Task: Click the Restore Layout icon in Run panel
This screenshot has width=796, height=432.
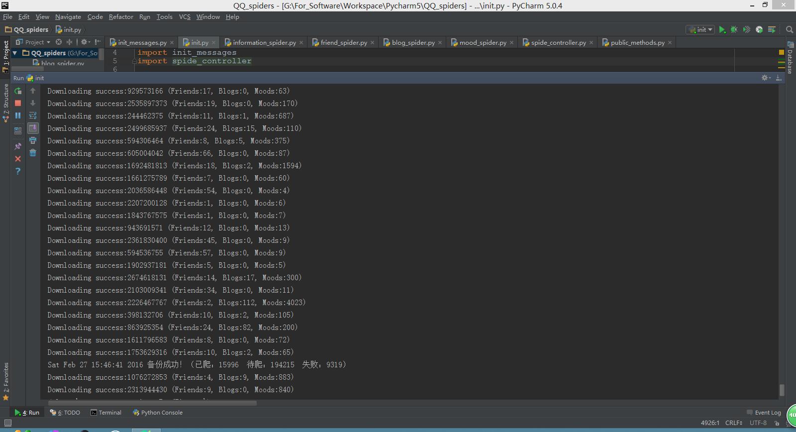Action: pos(18,131)
